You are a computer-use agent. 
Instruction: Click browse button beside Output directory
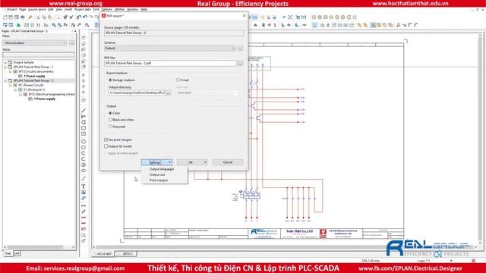[x=169, y=93]
